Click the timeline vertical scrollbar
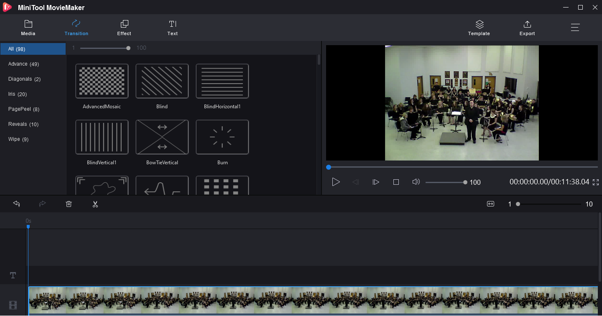This screenshot has height=316, width=602. (x=600, y=247)
